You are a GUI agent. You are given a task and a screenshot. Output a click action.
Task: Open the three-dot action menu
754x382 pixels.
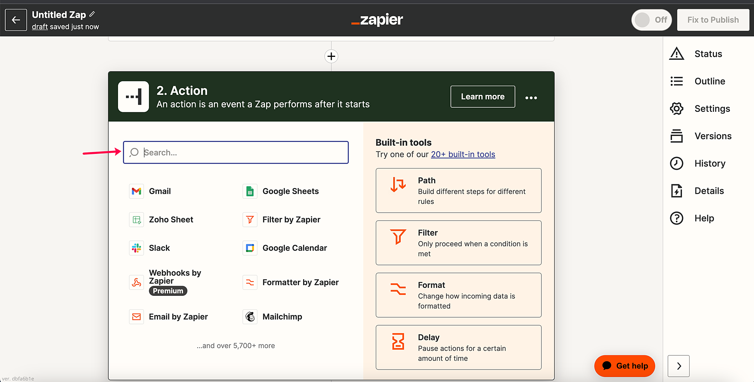[531, 97]
